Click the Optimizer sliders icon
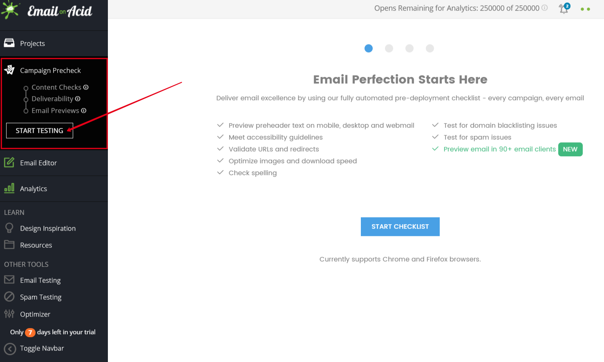This screenshot has height=362, width=604. pos(9,314)
